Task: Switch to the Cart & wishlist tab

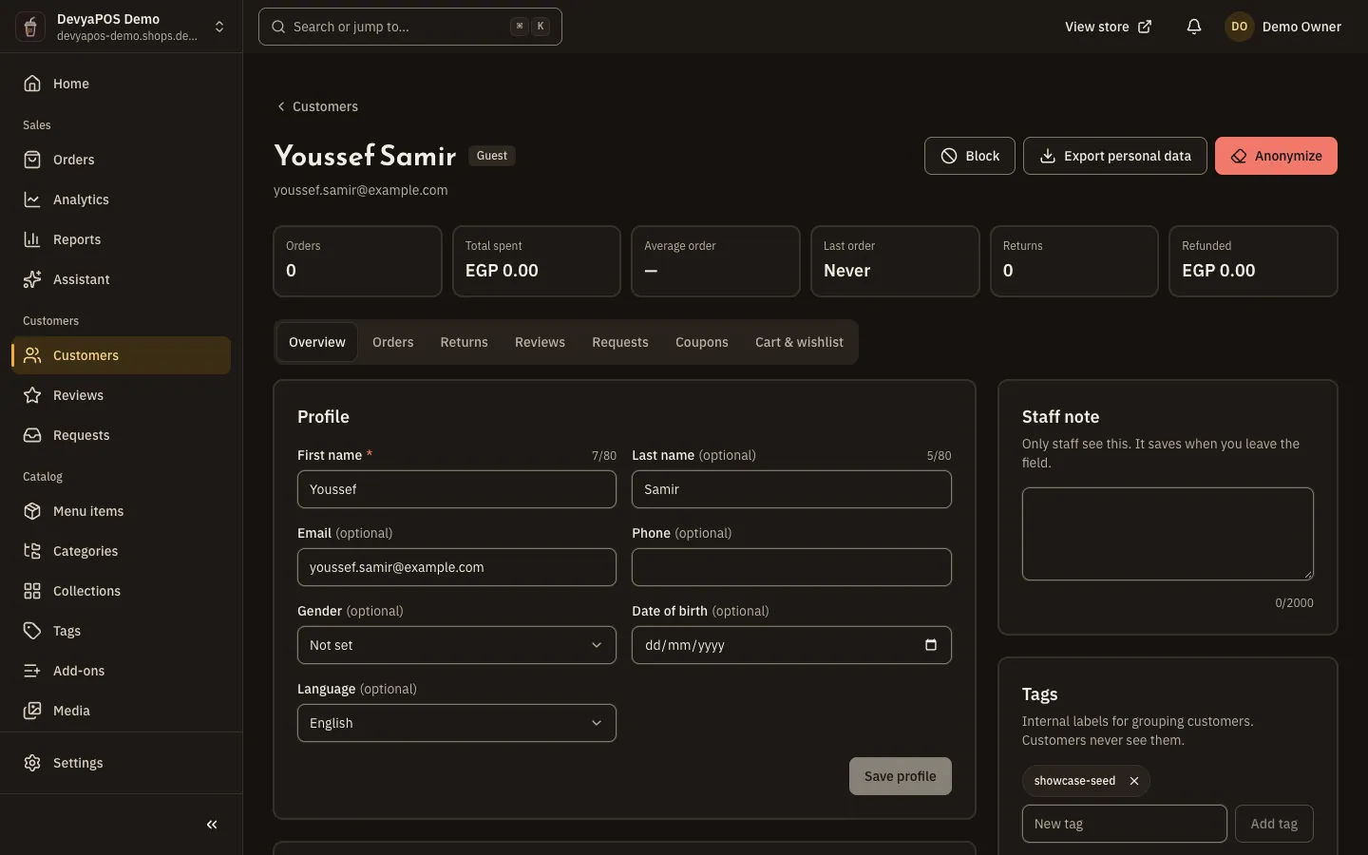Action: tap(799, 342)
